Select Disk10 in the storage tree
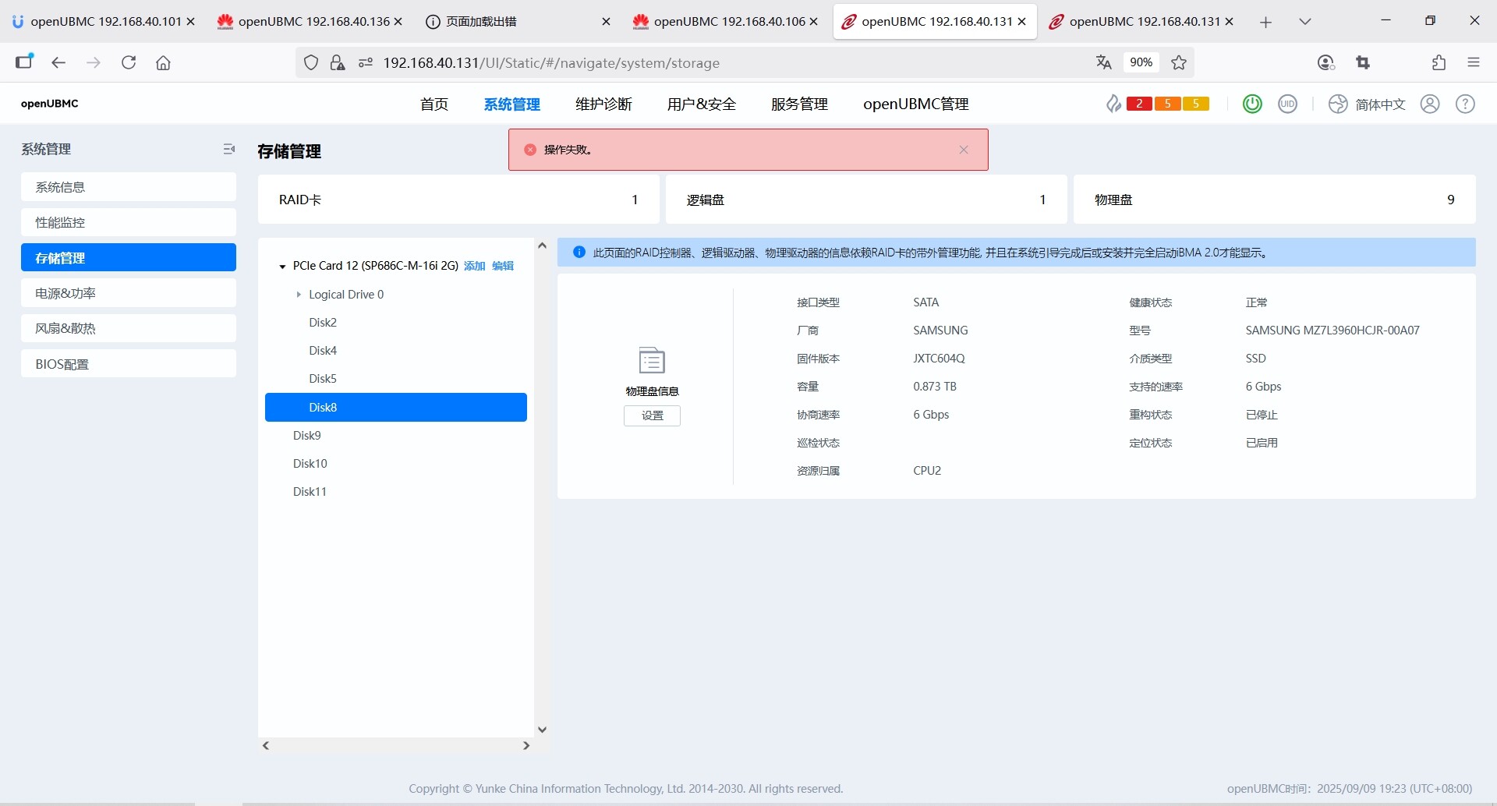Image resolution: width=1497 pixels, height=806 pixels. point(310,464)
